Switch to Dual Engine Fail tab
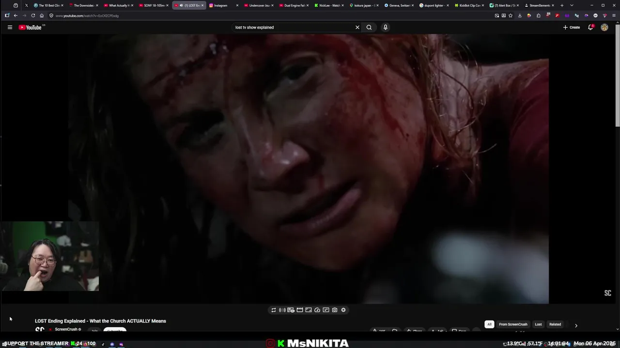Screen dimensions: 620x348 (294, 5)
